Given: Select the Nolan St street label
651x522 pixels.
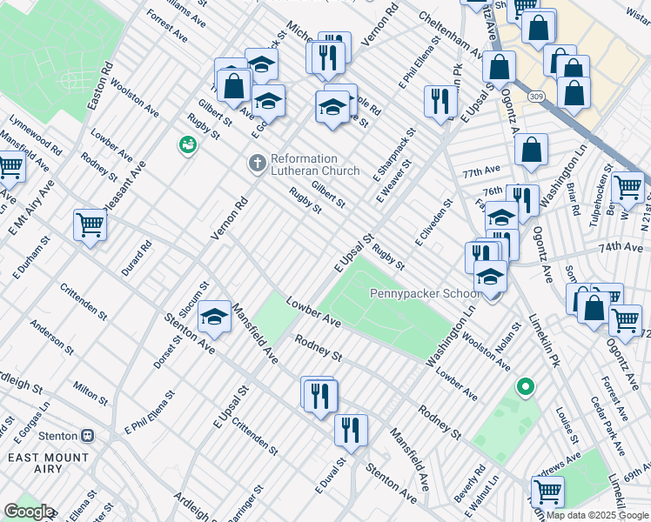Looking at the screenshot, I should 508,338.
